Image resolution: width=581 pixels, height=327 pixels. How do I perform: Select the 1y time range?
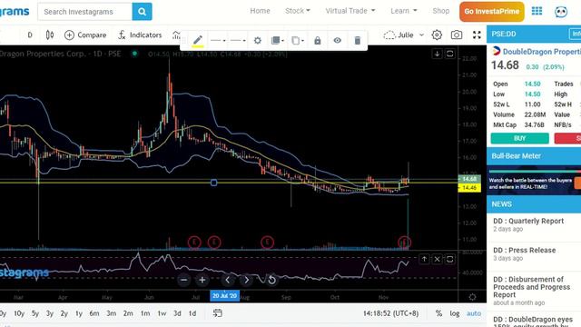pos(79,313)
